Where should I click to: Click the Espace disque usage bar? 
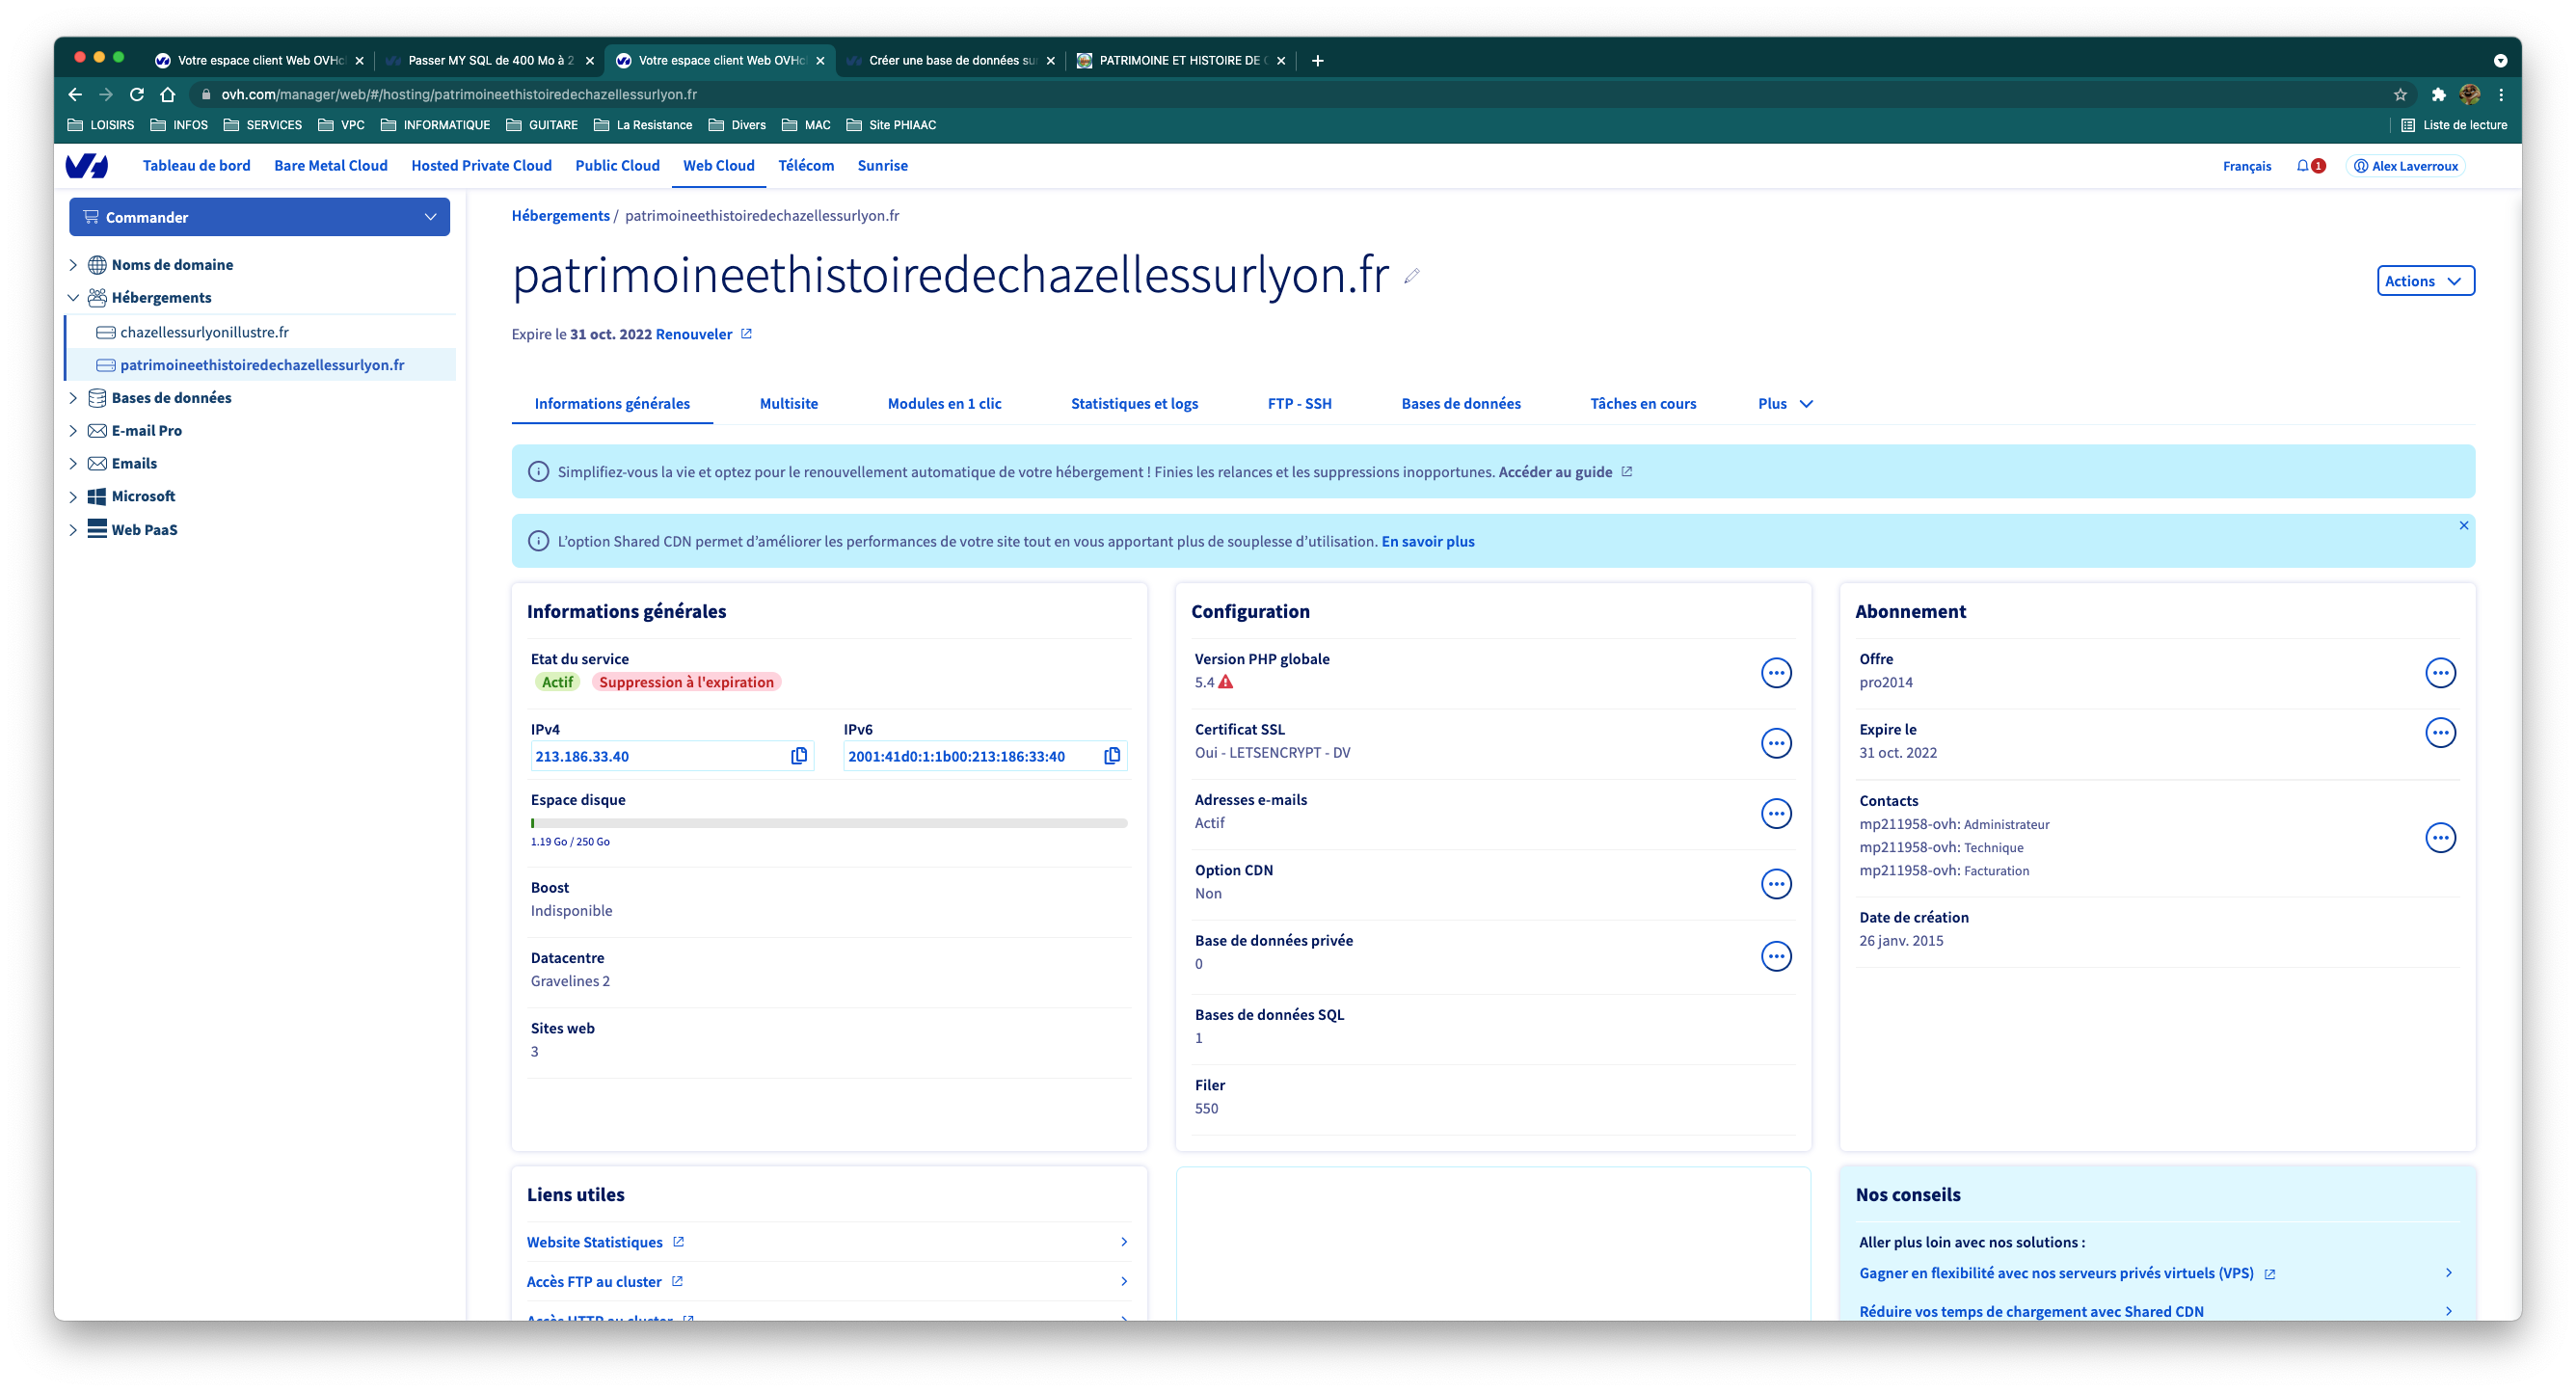click(828, 823)
